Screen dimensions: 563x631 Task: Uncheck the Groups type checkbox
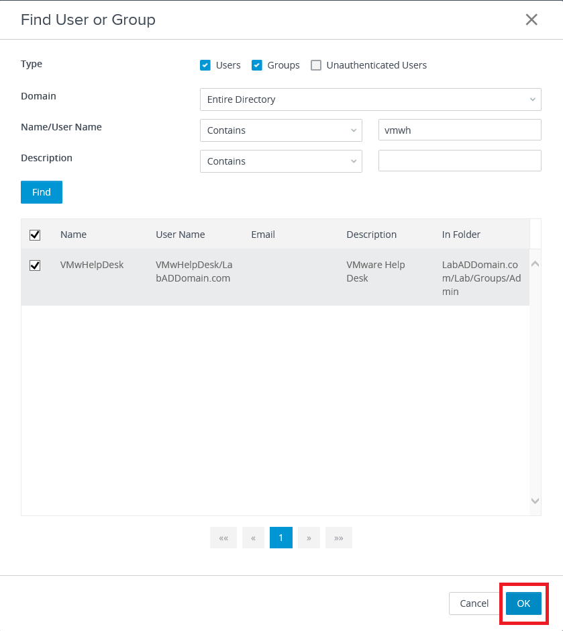(256, 65)
